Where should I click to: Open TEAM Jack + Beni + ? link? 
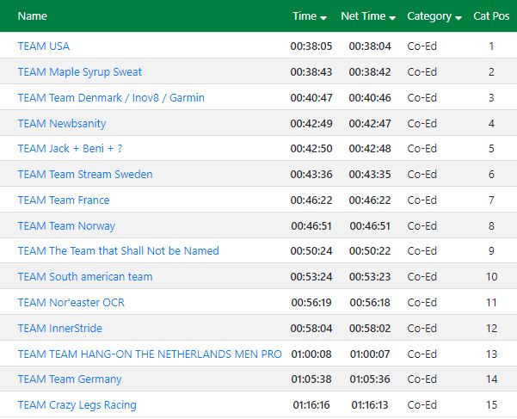coord(70,148)
